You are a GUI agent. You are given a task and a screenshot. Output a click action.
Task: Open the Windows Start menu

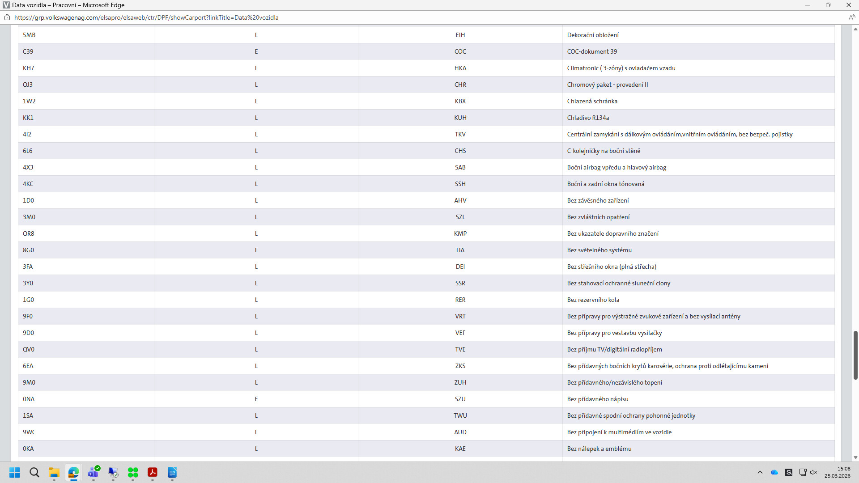pos(14,472)
